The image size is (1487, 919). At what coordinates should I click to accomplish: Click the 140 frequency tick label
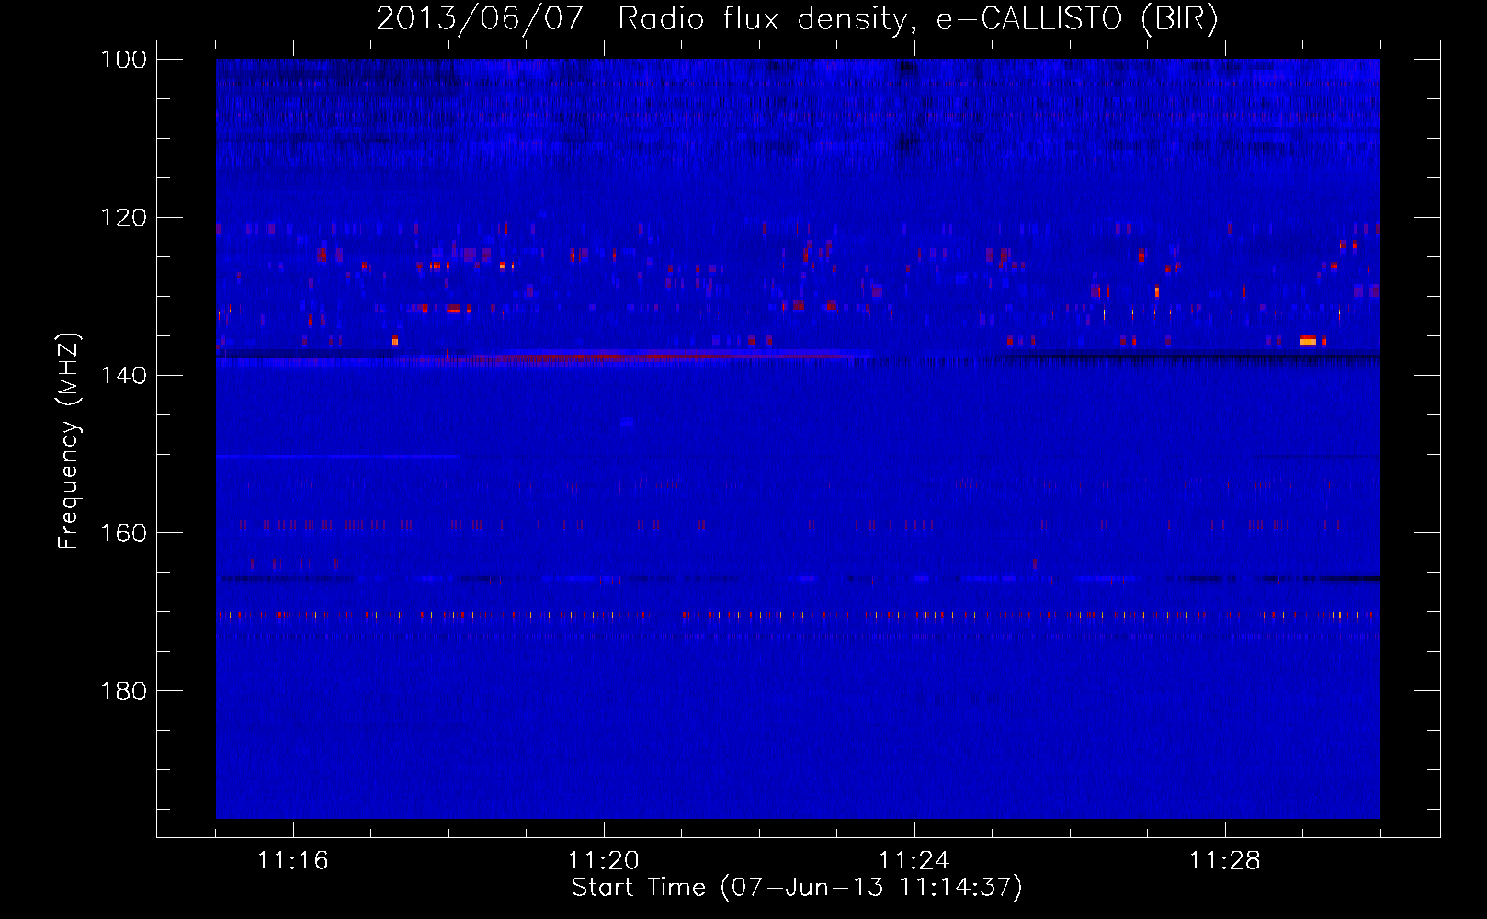[125, 375]
